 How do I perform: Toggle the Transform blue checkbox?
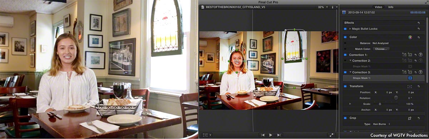(x=345, y=86)
